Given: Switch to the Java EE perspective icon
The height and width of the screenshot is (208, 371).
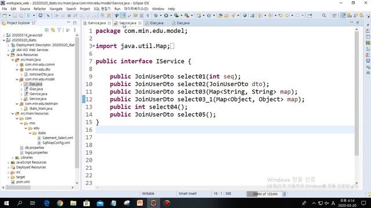Looking at the screenshot, I should pyautogui.click(x=343, y=16).
